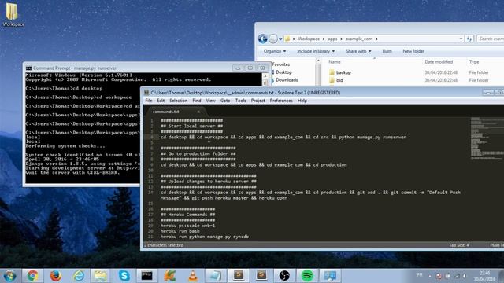This screenshot has width=504, height=283.
Task: Open the address bar history dropdown
Action: (461, 39)
